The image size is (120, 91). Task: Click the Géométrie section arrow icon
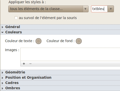(x=3, y=72)
